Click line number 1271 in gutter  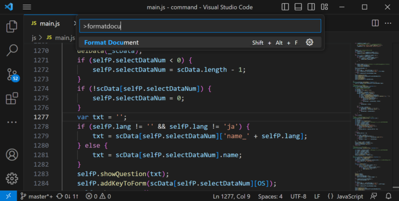41,60
